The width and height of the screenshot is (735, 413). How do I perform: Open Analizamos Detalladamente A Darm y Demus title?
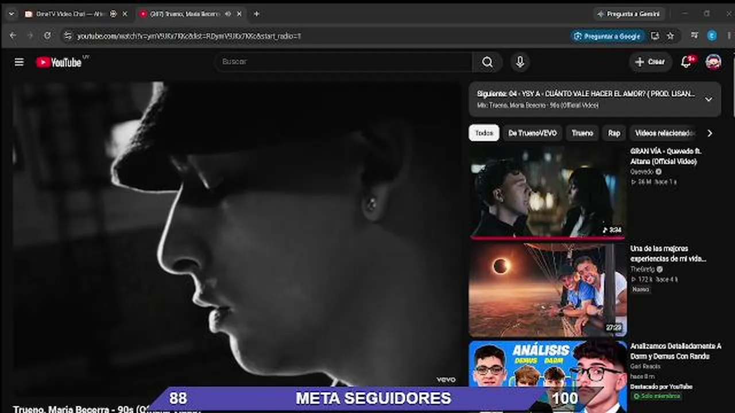pos(675,351)
